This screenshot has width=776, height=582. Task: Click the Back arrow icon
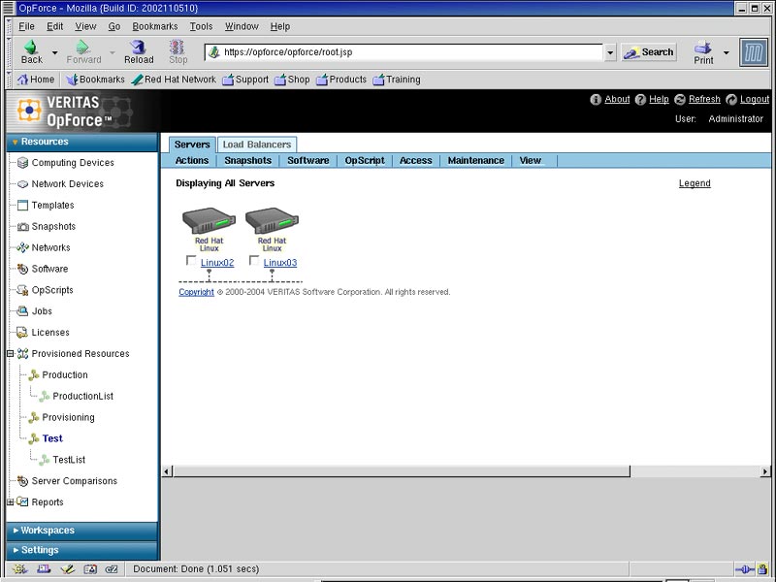pos(31,47)
